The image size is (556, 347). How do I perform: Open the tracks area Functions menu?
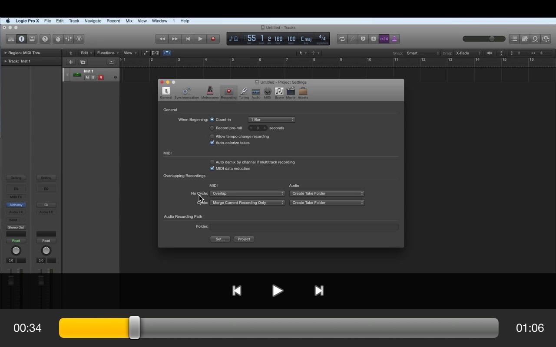(108, 53)
